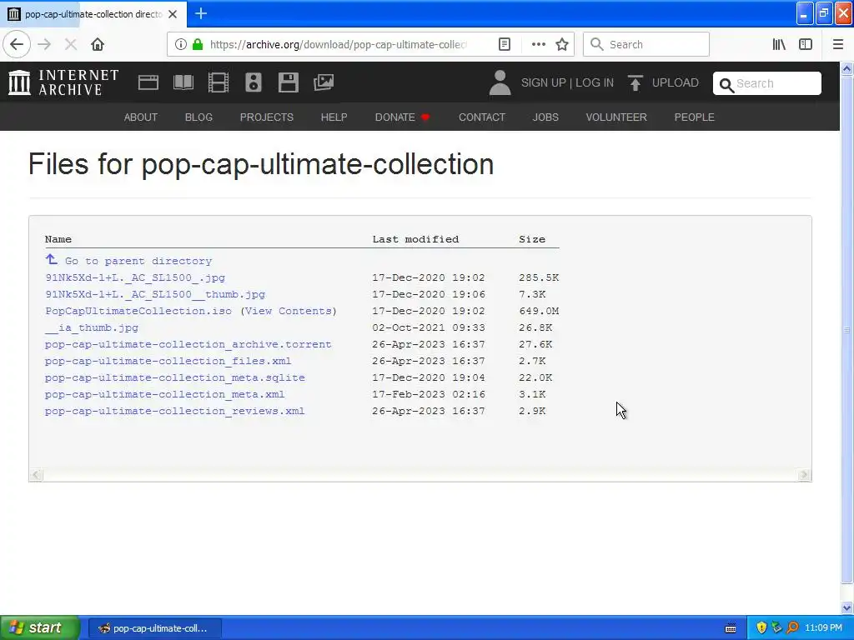Open the ABOUT menu item
The image size is (854, 640).
pyautogui.click(x=140, y=117)
